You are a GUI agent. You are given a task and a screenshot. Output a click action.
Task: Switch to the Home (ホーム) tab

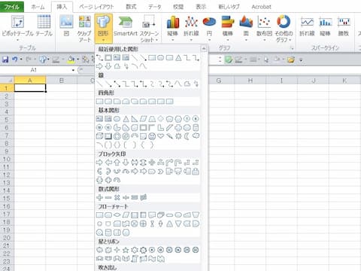coord(38,7)
